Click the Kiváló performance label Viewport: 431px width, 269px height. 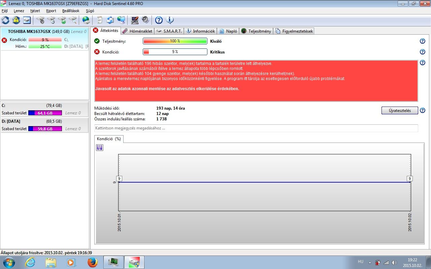click(x=216, y=41)
